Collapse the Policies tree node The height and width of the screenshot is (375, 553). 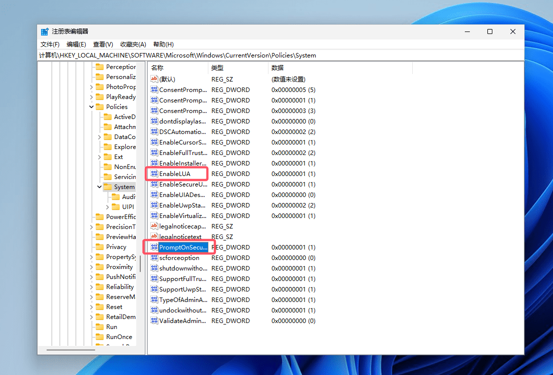(92, 106)
